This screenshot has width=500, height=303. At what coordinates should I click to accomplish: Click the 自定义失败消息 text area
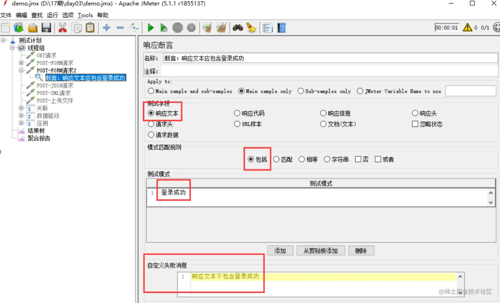pos(320,284)
